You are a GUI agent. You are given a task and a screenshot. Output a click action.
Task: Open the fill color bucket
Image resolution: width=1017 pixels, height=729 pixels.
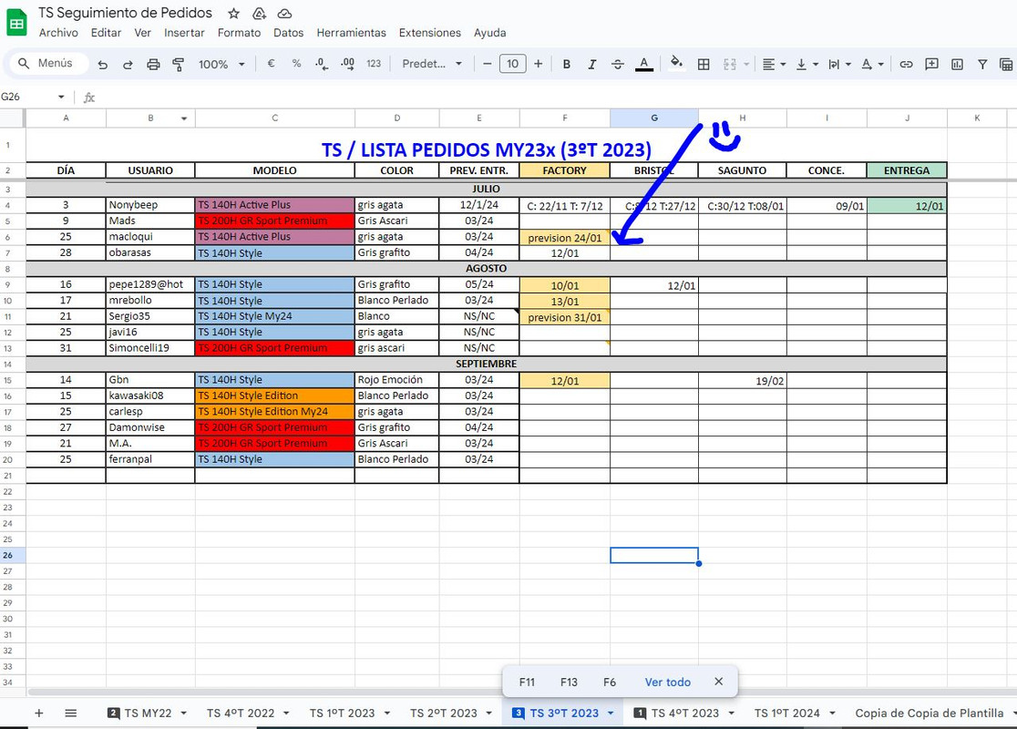pos(676,64)
